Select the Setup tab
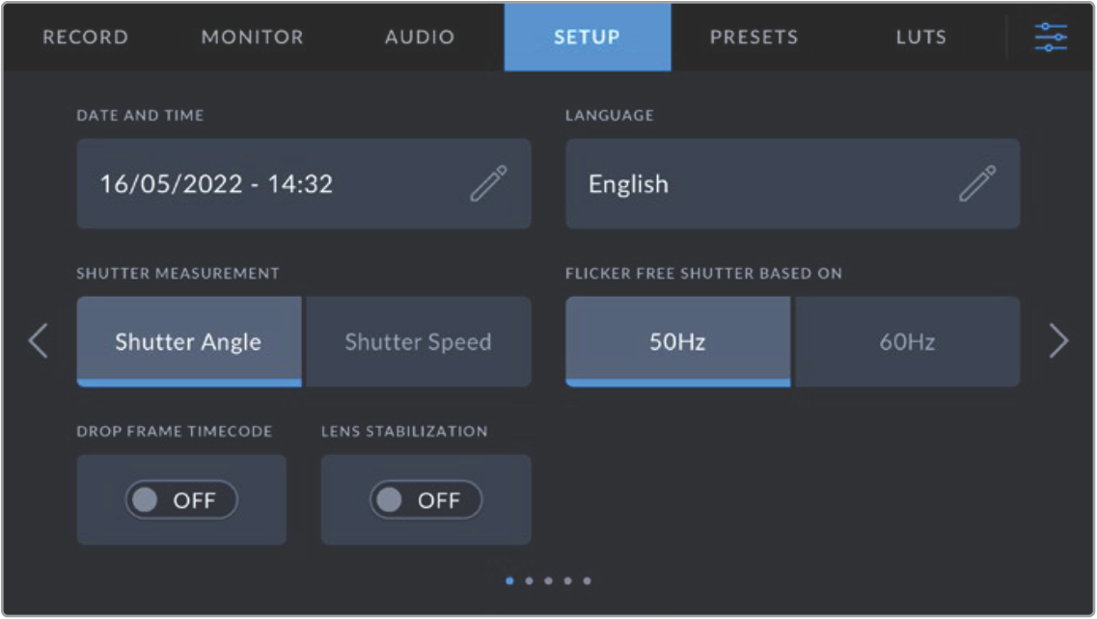This screenshot has width=1097, height=619. pos(587,38)
